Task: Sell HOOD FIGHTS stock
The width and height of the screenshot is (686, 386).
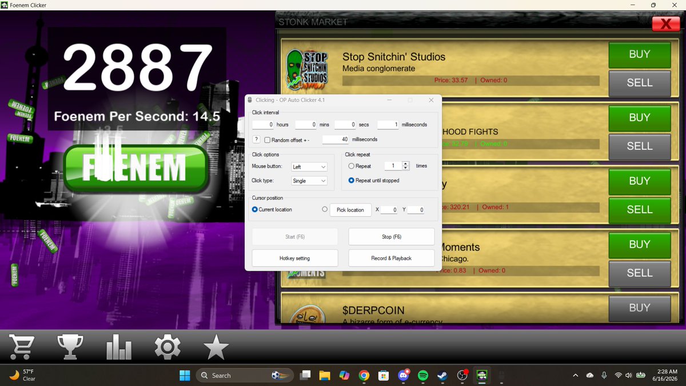Action: coord(639,146)
